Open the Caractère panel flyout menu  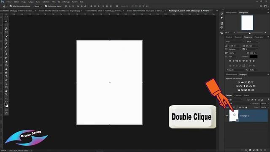click(268, 37)
